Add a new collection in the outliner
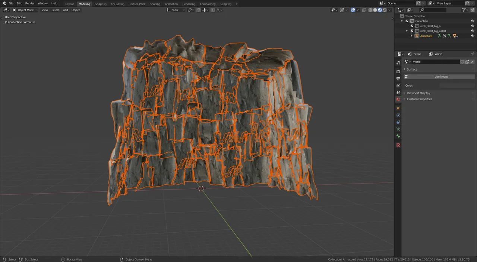The height and width of the screenshot is (262, 477). coord(473,10)
